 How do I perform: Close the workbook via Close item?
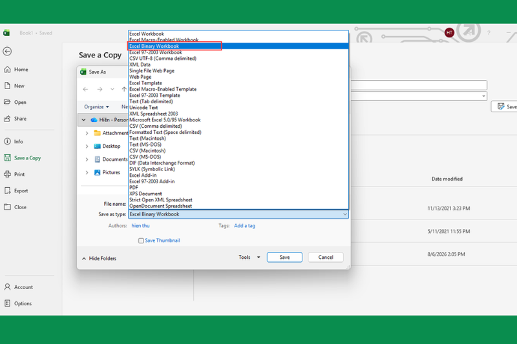15,207
